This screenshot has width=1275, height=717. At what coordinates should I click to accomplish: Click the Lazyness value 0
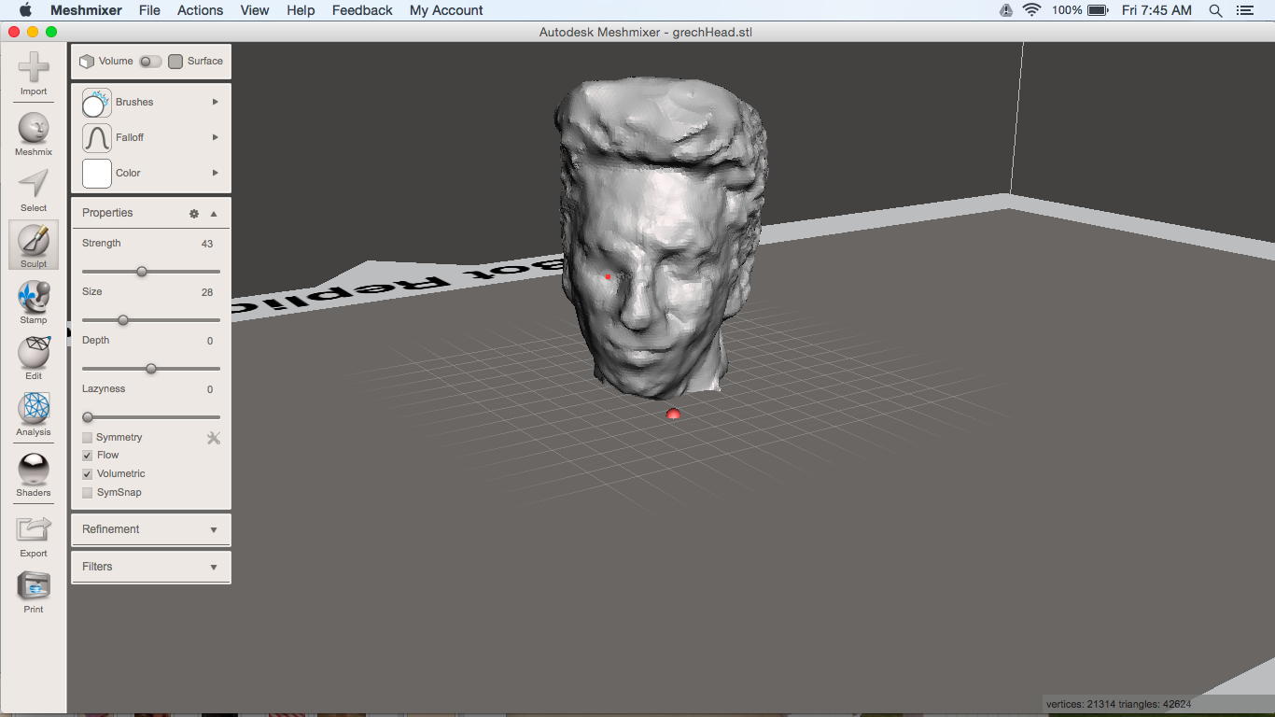point(210,390)
